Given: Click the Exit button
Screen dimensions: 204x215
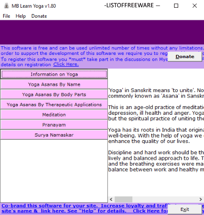Looking at the screenshot, I should 185,210.
